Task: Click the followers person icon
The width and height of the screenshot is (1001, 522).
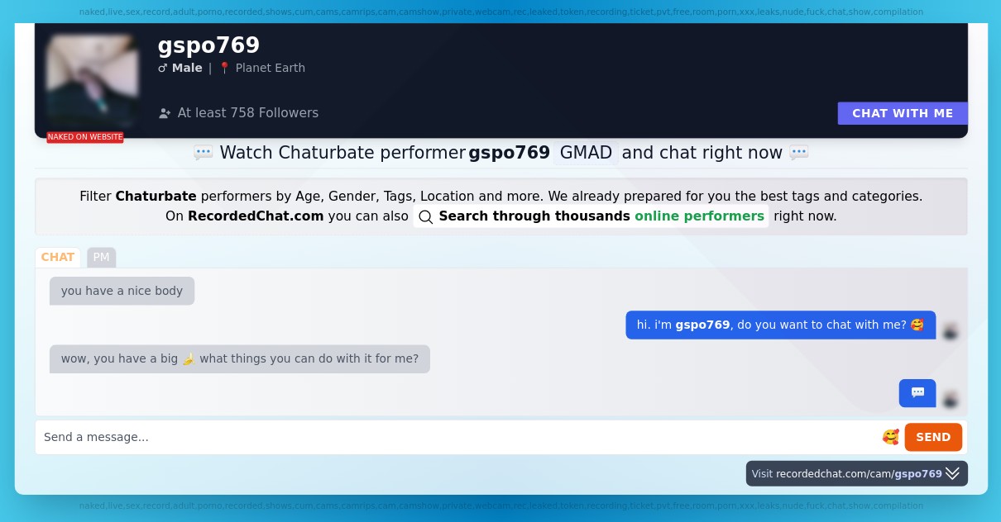Action: [165, 113]
